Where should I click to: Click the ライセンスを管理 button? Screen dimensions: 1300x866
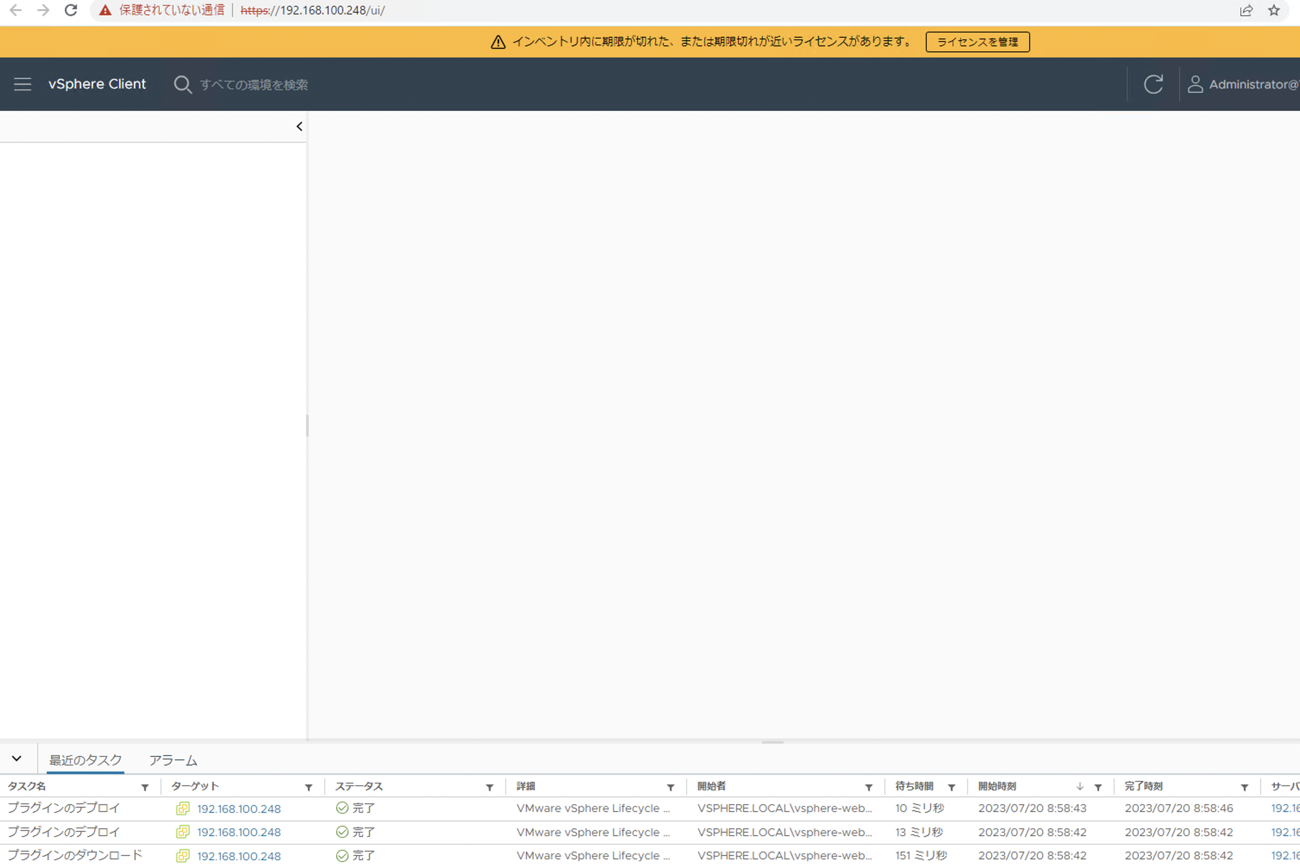tap(977, 41)
